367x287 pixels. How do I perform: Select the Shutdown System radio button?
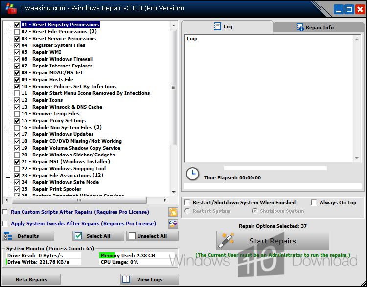tap(254, 211)
